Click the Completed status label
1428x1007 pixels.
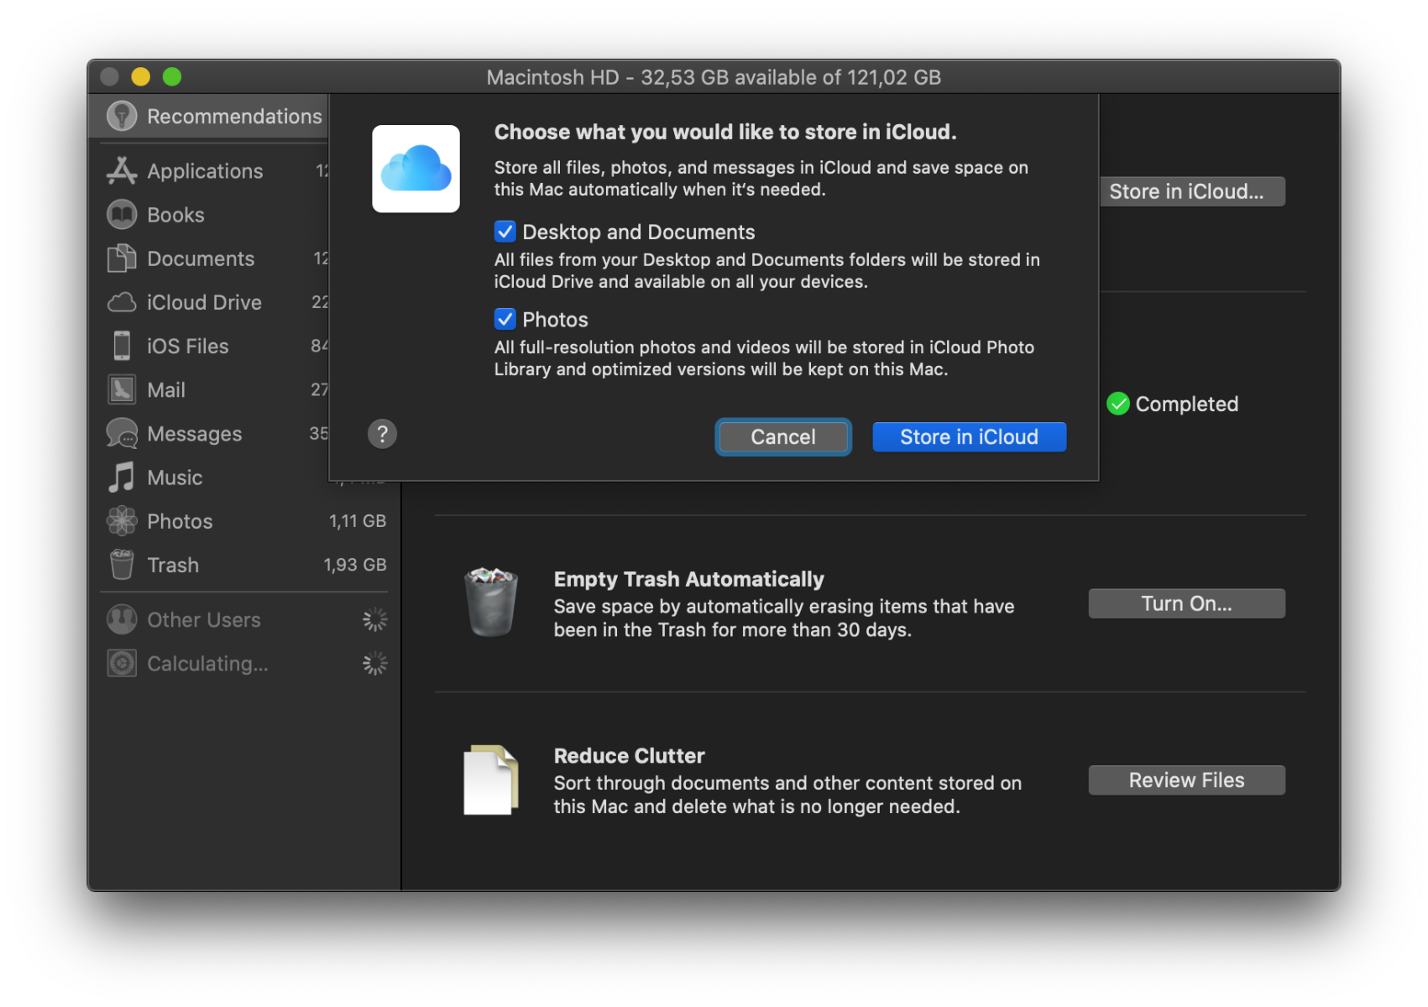pyautogui.click(x=1186, y=404)
